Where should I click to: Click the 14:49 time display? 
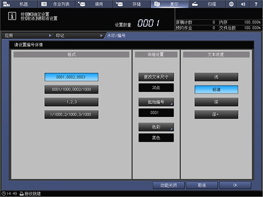pyautogui.click(x=12, y=193)
